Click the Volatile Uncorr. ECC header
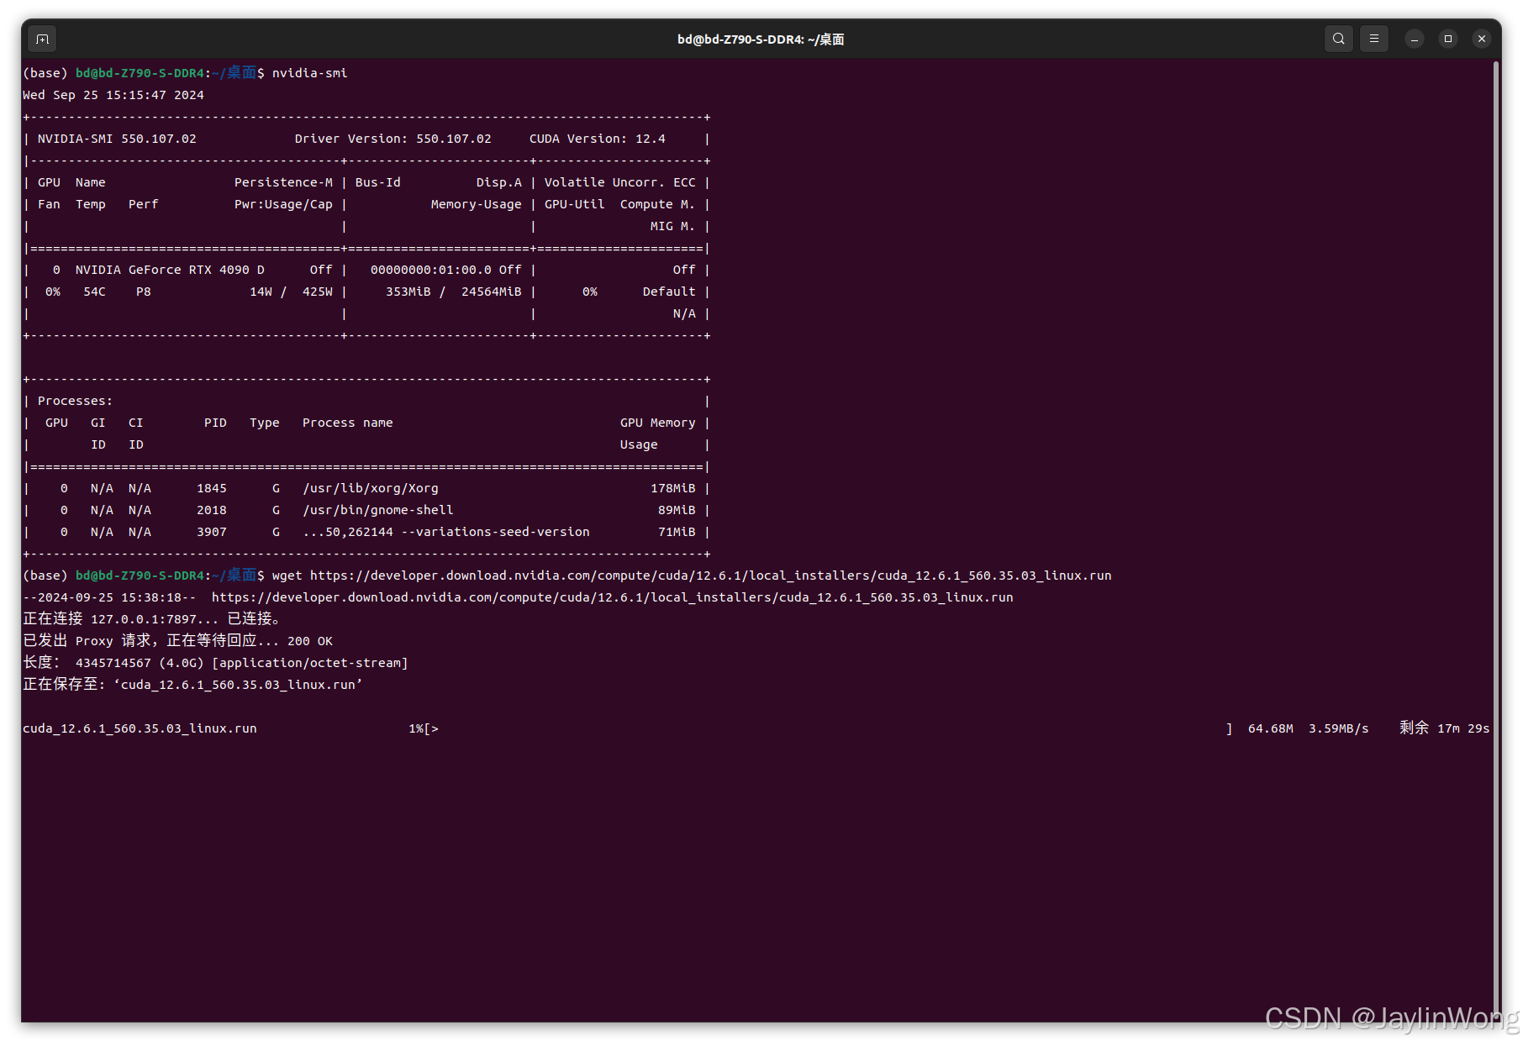Image resolution: width=1523 pixels, height=1046 pixels. (619, 182)
